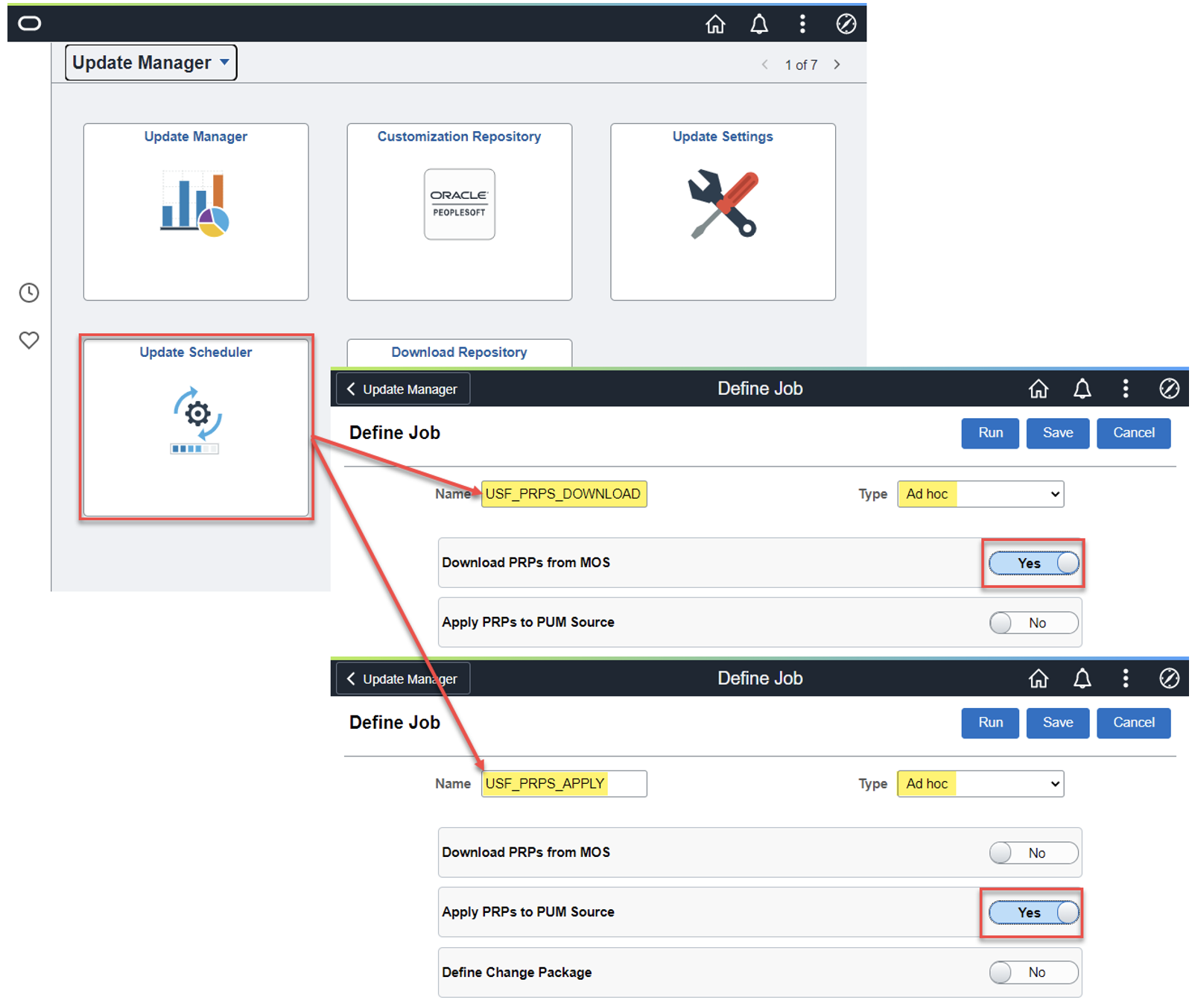Open Recently Visited clock icon in sidebar
The height and width of the screenshot is (1003, 1192).
click(x=29, y=293)
